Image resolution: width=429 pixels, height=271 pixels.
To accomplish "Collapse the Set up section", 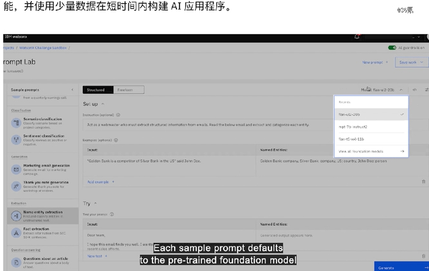I will (102, 104).
